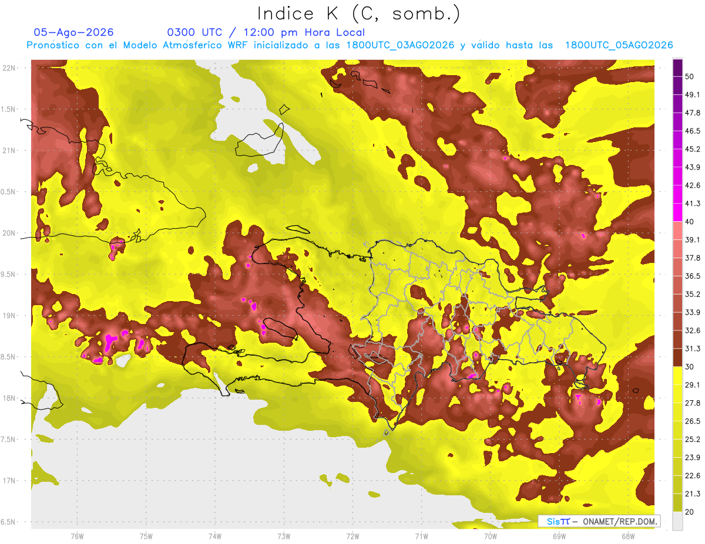Image resolution: width=705 pixels, height=544 pixels.
Task: Click the legend value "47.8"
Action: coord(693,113)
